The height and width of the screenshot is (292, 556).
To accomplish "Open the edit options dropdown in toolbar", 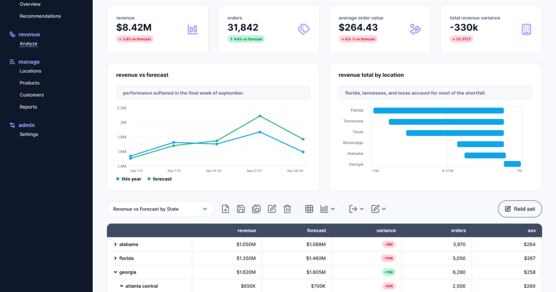I will point(379,209).
